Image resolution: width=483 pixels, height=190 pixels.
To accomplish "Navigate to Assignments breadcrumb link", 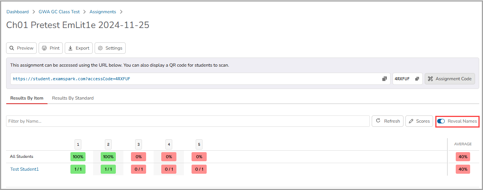I will [103, 12].
